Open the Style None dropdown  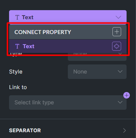(x=97, y=72)
